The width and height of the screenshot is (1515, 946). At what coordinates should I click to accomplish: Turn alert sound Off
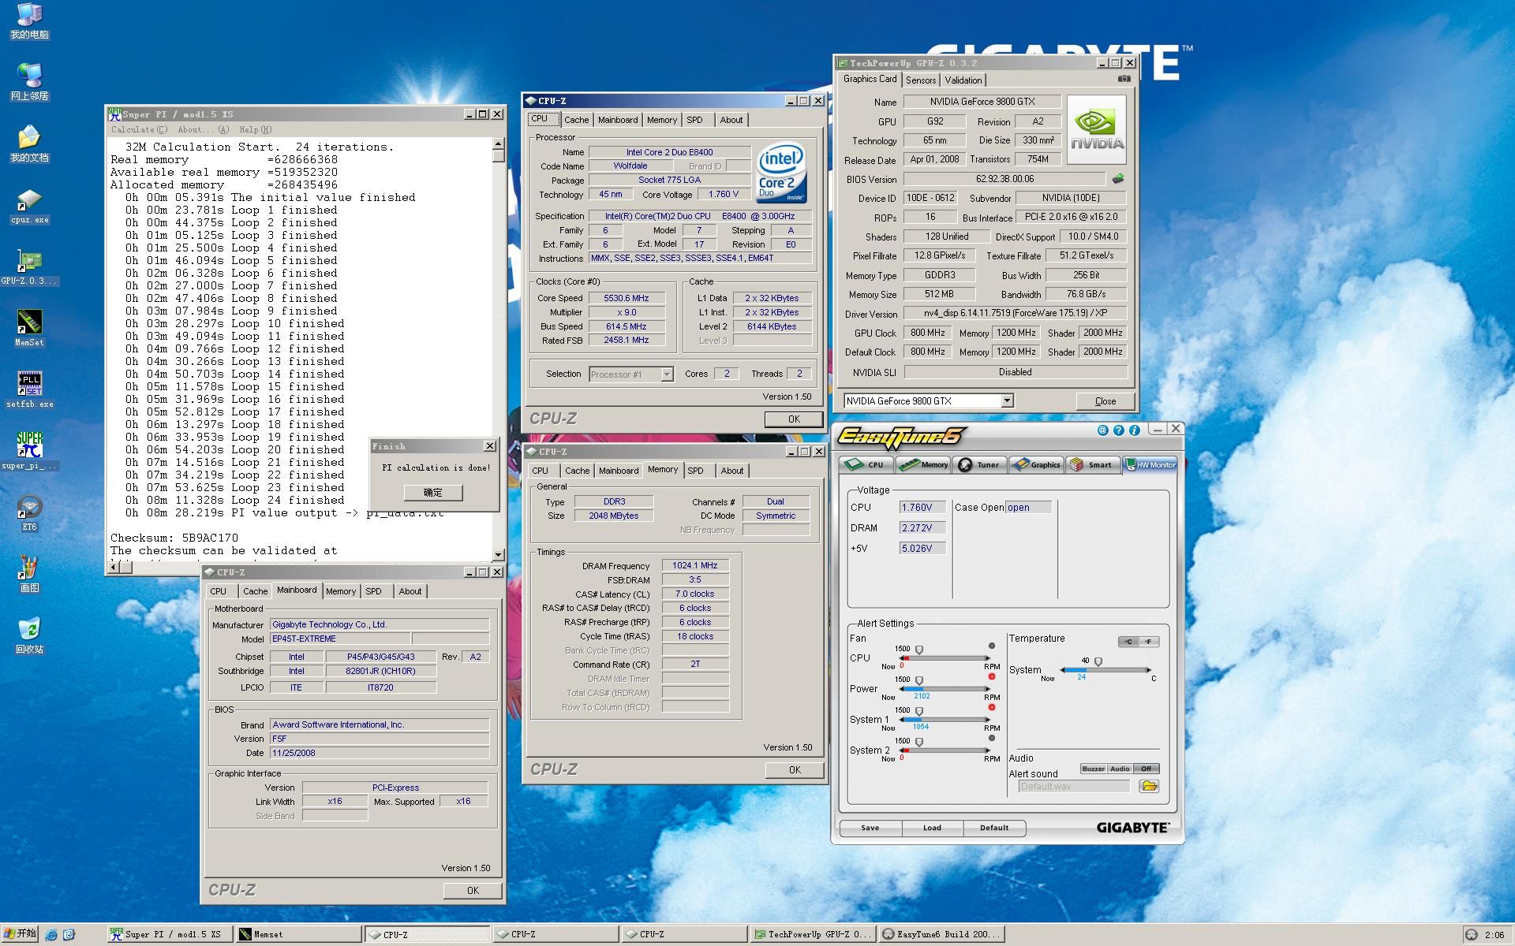[x=1146, y=769]
